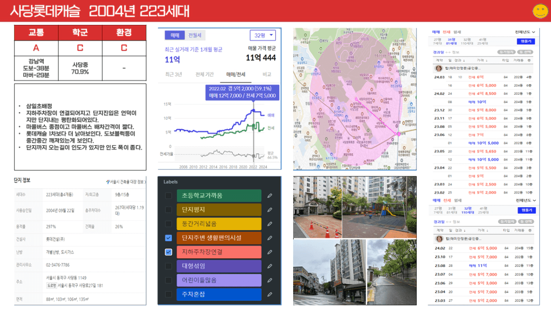This screenshot has height=310, width=551.
Task: Select the 매매 toggle on the price chart
Action: (175, 35)
